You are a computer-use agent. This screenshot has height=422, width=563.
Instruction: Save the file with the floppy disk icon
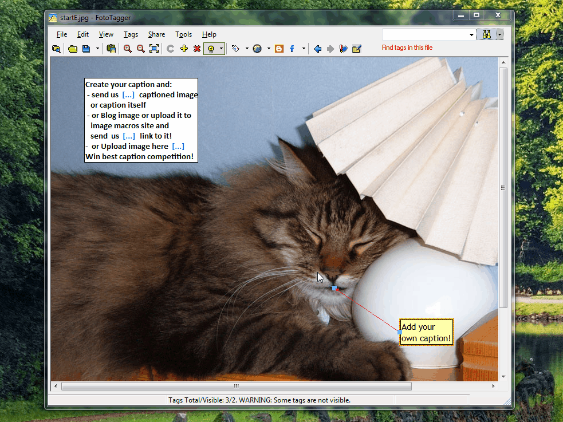(x=86, y=49)
